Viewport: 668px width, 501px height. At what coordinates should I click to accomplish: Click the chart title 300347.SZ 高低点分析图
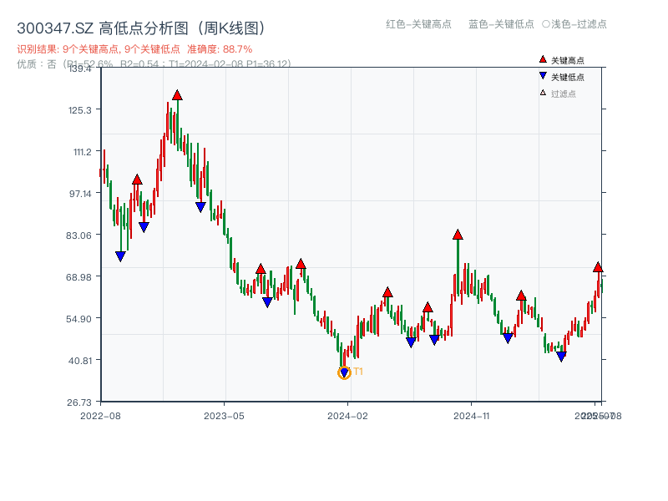click(x=141, y=28)
